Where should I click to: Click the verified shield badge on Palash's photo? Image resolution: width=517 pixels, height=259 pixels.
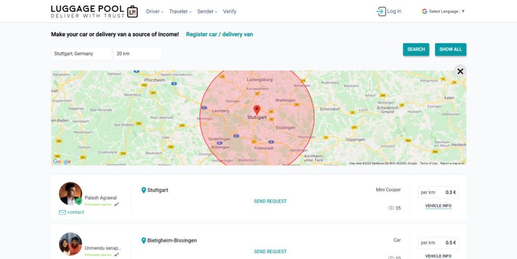pos(78,201)
